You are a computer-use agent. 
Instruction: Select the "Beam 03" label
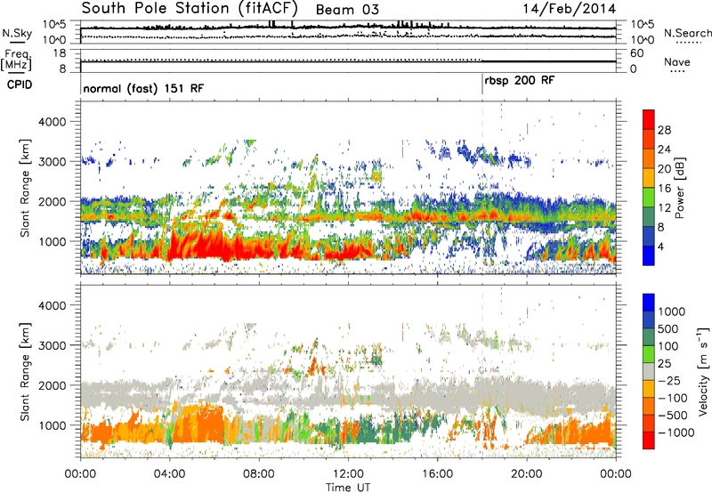[347, 10]
